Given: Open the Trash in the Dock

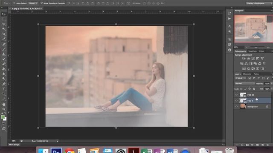Looking at the screenshot, I should pos(229,150).
